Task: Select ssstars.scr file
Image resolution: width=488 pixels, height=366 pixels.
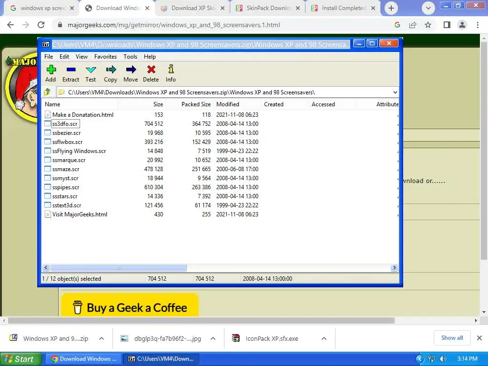Action: 65,196
